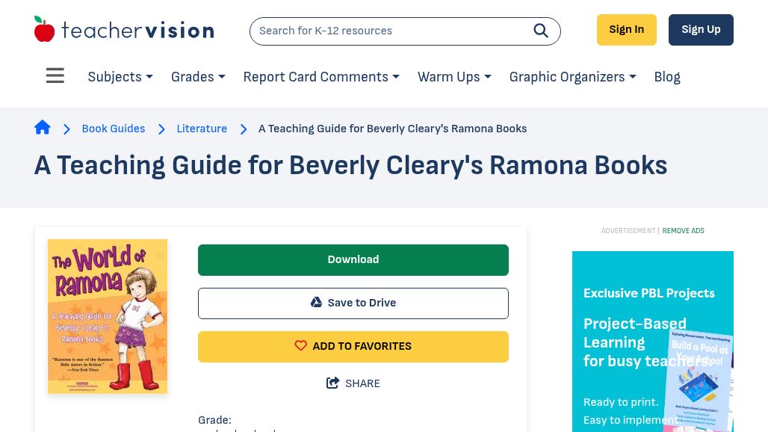Expand Graphic Organizers menu
This screenshot has width=768, height=432.
click(572, 77)
